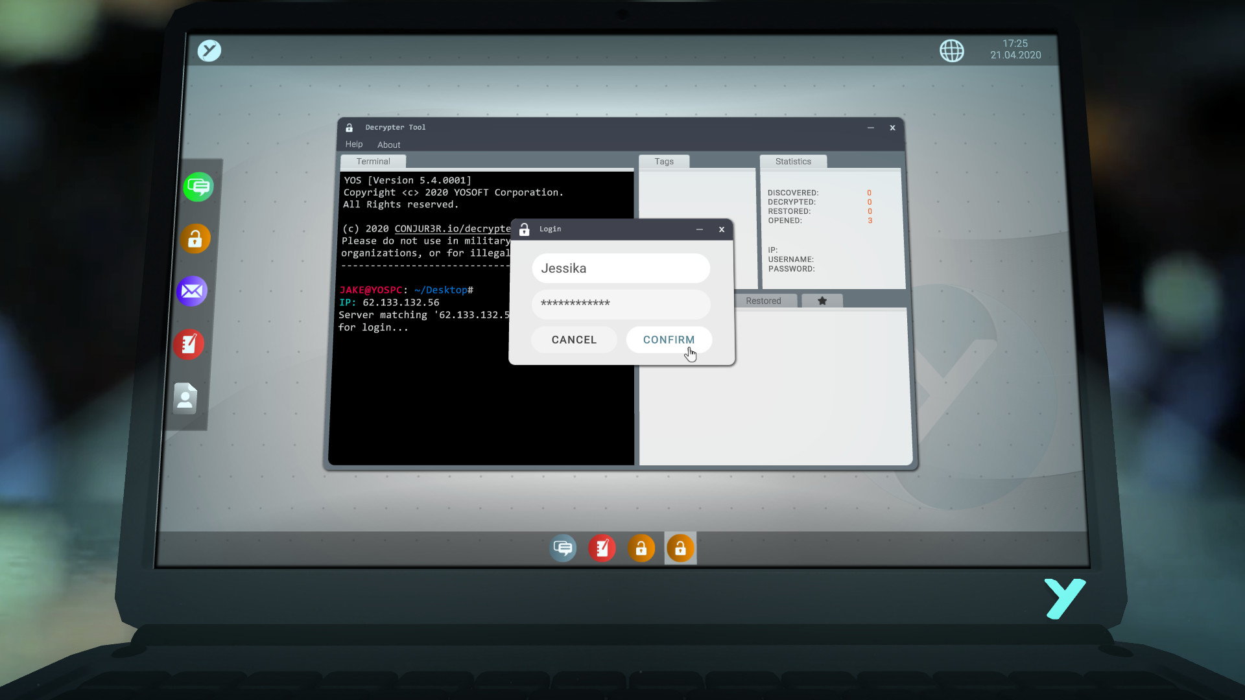Open the purple mail envelope icon

(192, 291)
